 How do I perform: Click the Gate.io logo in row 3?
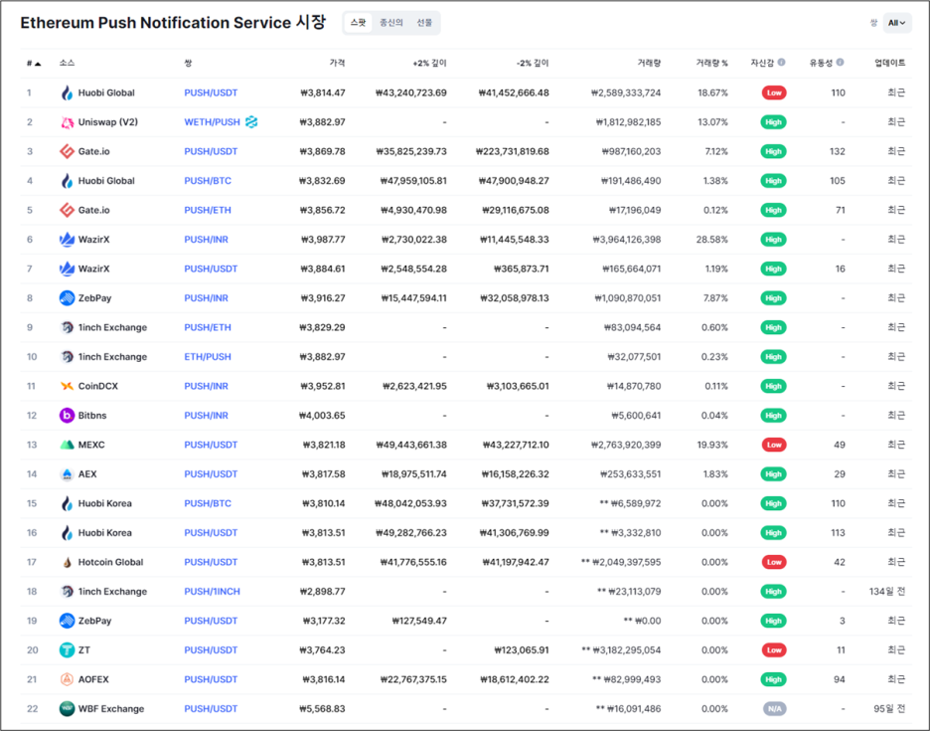pyautogui.click(x=67, y=151)
